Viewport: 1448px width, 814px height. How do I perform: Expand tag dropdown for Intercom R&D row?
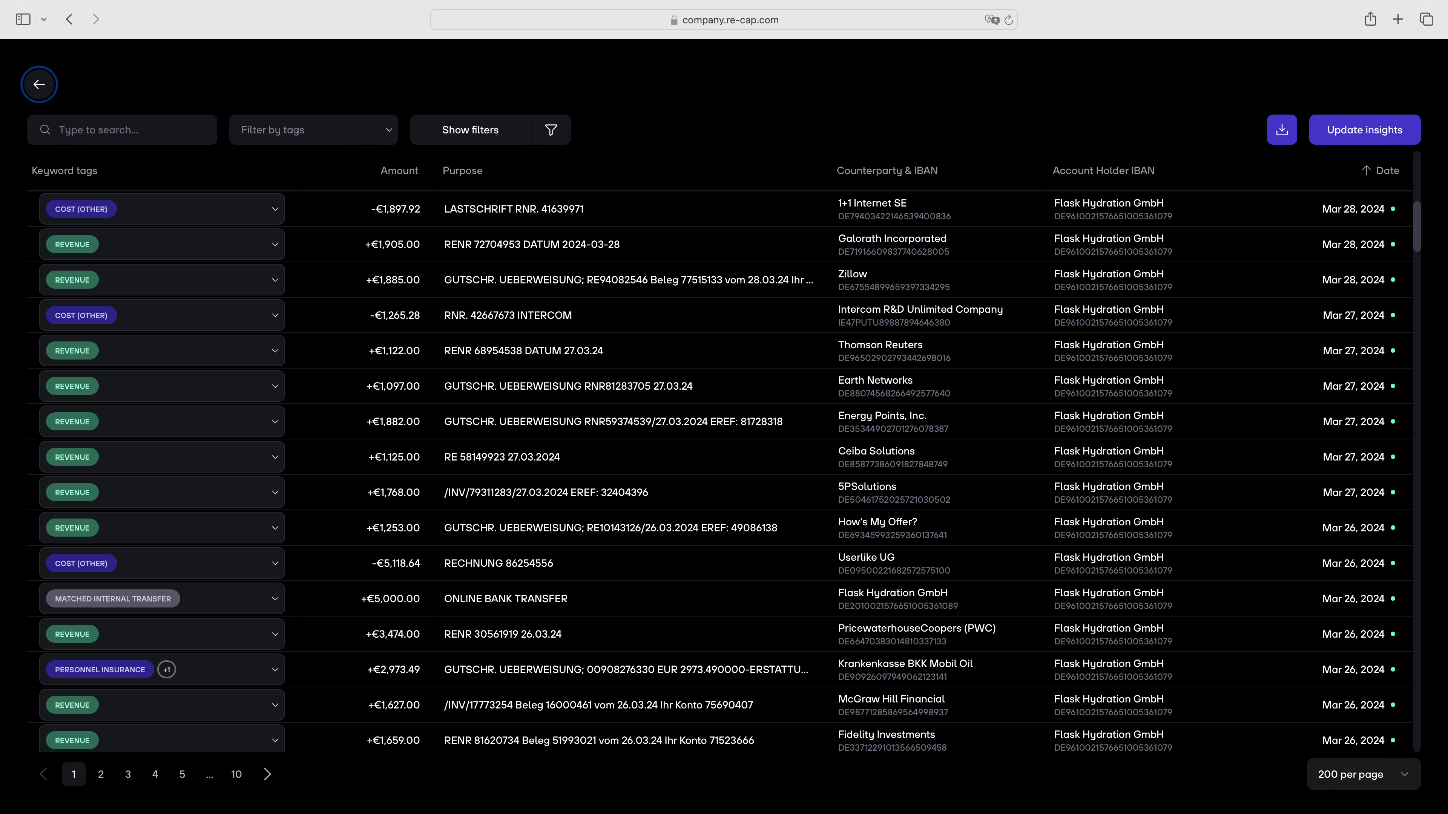pyautogui.click(x=275, y=315)
